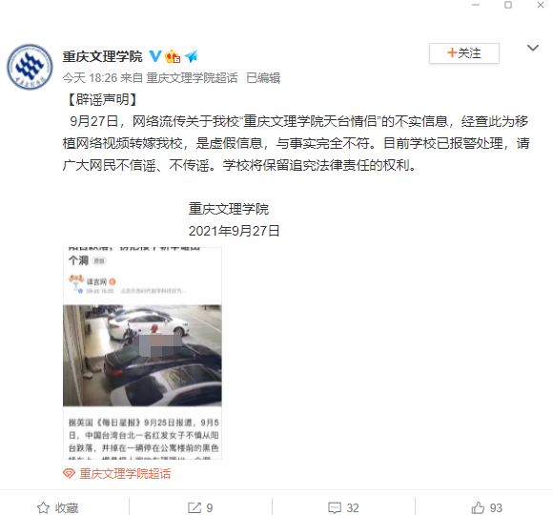
Task: Open the comments bubble icon
Action: click(335, 508)
